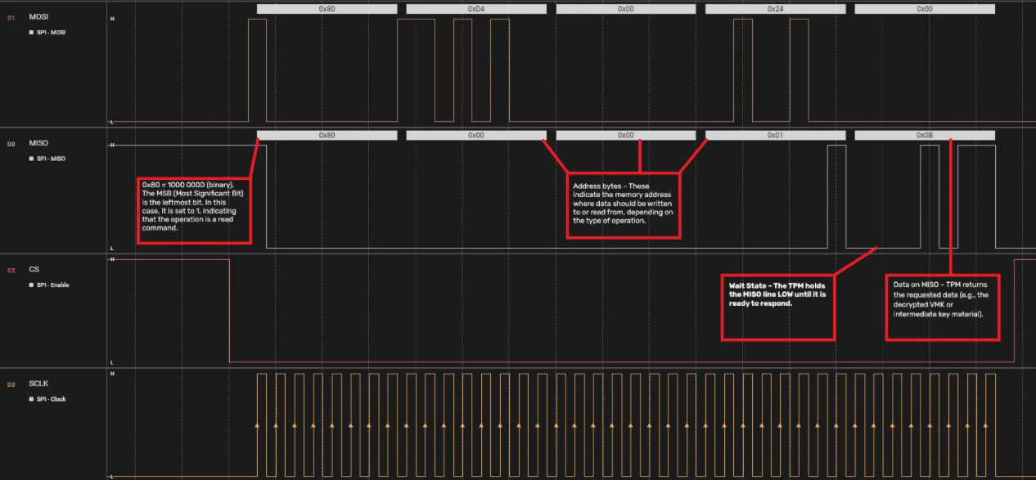
Task: Click the 'Wait State' annotation box
Action: click(x=777, y=307)
